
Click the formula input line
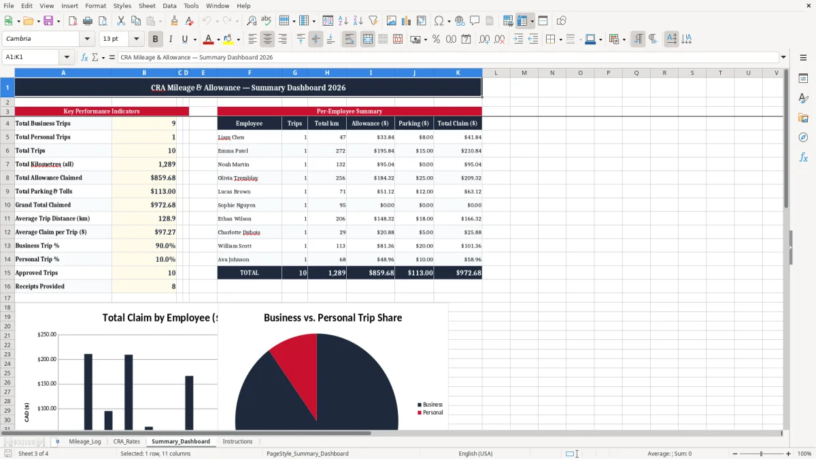click(x=448, y=58)
